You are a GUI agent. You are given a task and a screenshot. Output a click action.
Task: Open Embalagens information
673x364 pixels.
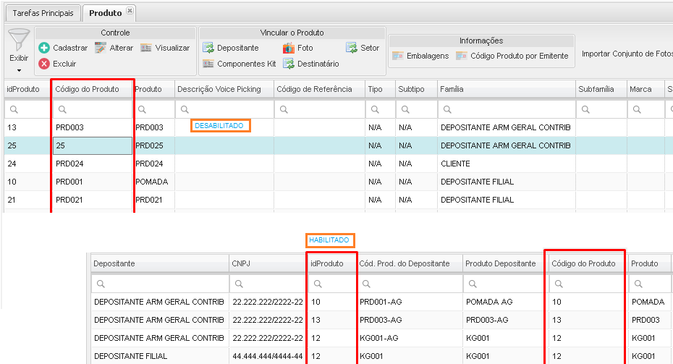pyautogui.click(x=420, y=56)
